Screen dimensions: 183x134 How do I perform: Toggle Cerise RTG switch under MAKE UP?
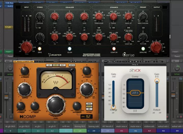pos(128,28)
